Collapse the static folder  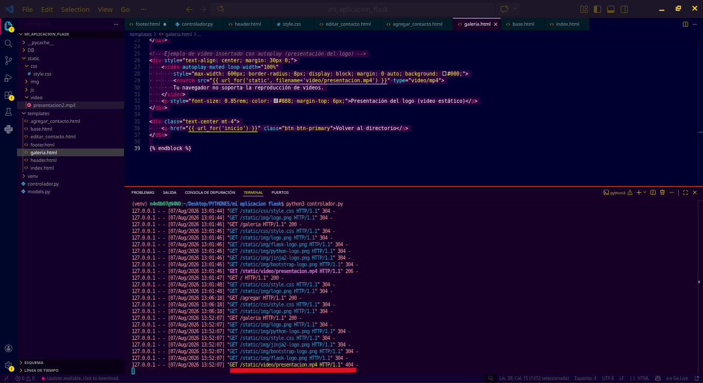(71, 58)
